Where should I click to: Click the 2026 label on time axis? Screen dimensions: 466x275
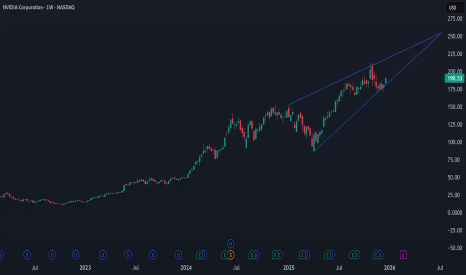[389, 267]
